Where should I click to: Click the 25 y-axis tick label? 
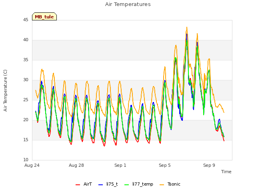click(26, 100)
